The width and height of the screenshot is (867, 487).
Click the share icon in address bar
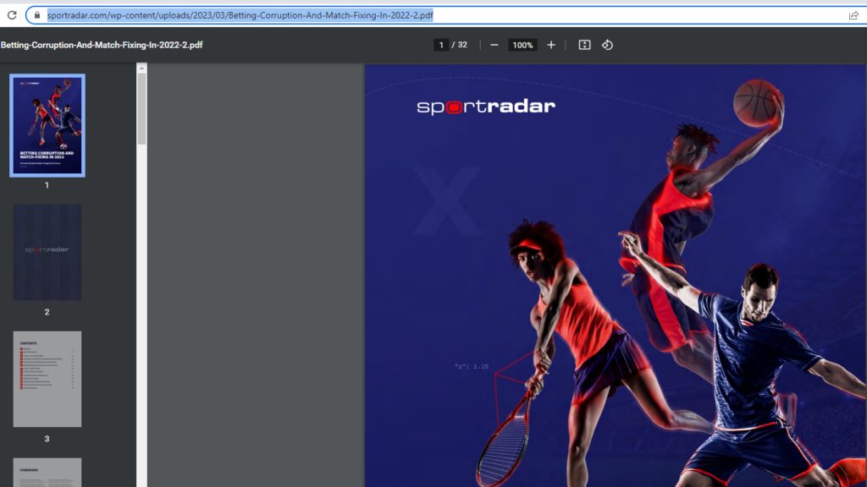[853, 15]
